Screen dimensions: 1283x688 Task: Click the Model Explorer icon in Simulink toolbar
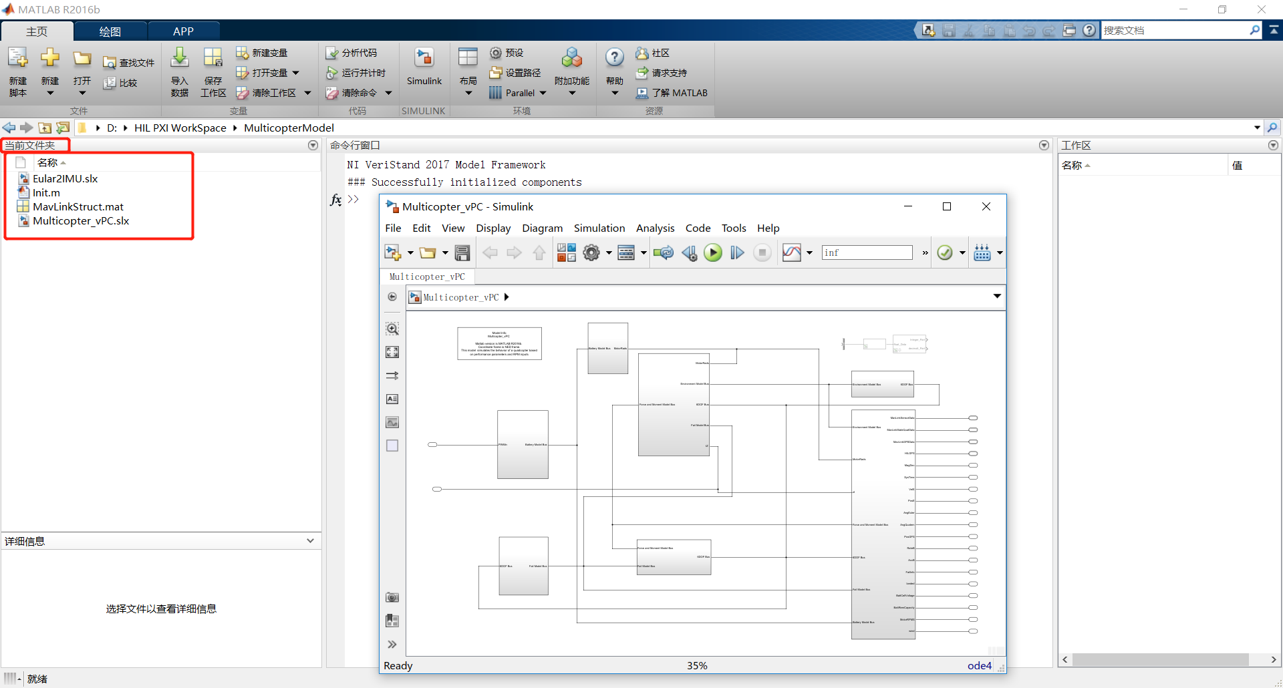pyautogui.click(x=626, y=252)
